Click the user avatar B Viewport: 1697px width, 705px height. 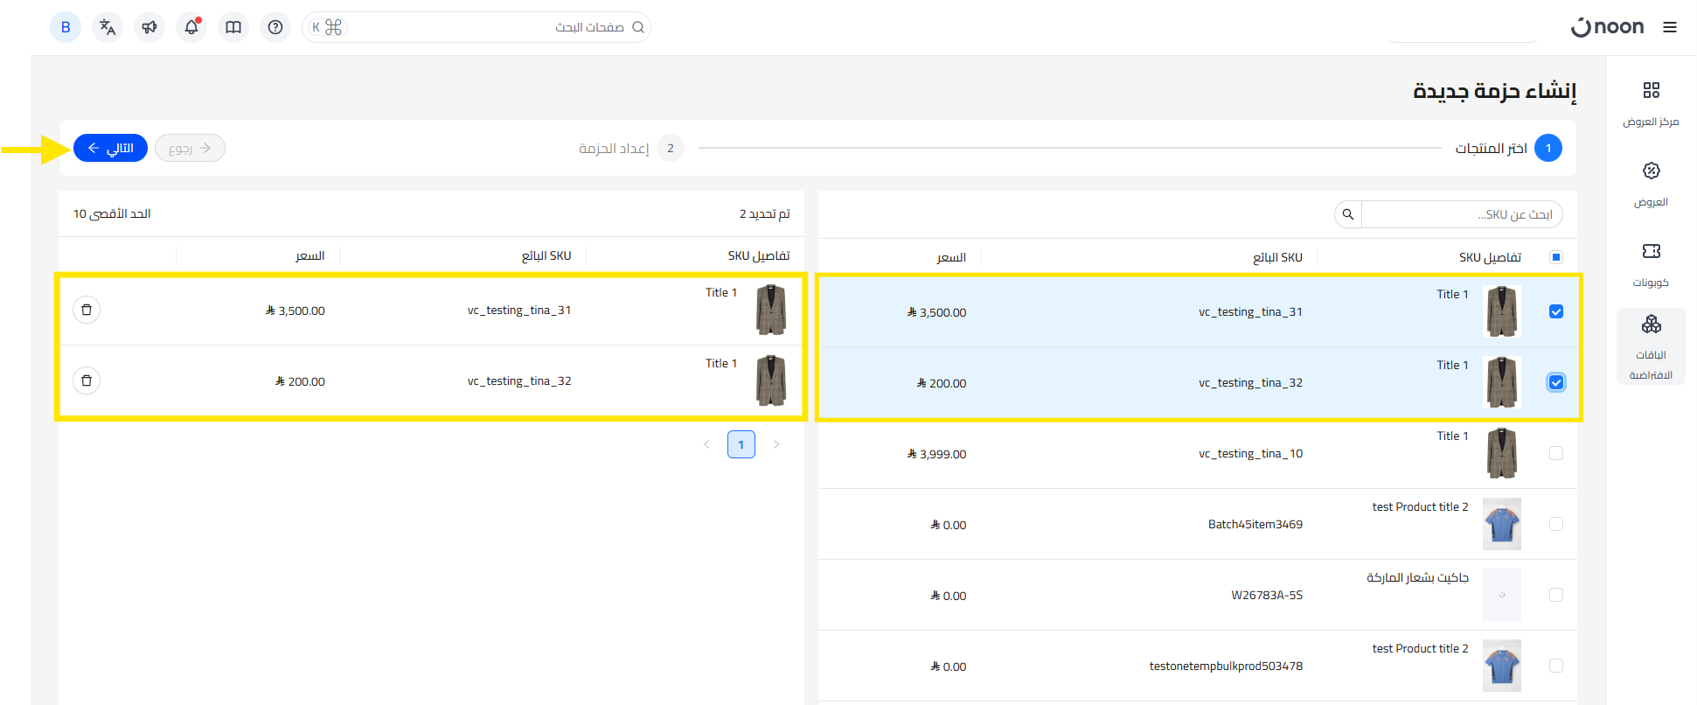pyautogui.click(x=66, y=27)
